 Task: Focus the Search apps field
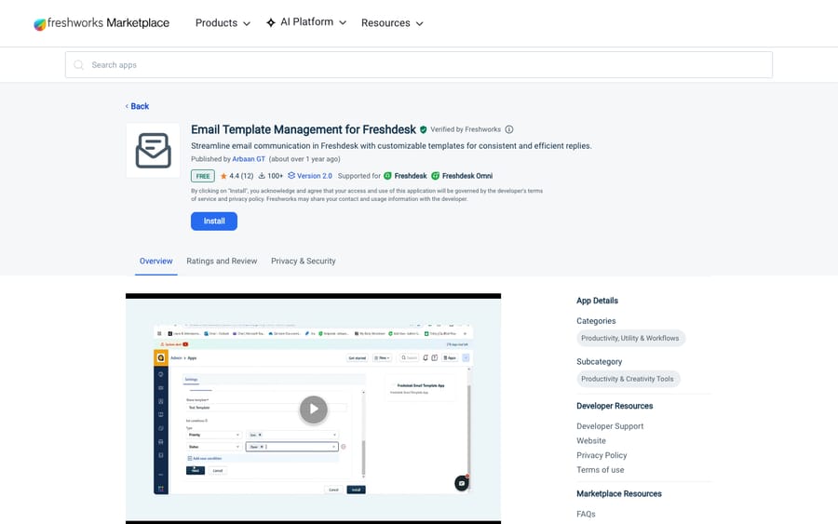(x=418, y=64)
